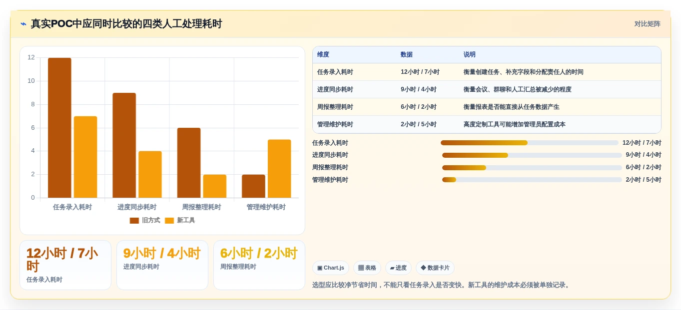This screenshot has height=310, width=681.
Task: Click the 旧方式 bar for 周报整理耗时
Action: point(189,163)
